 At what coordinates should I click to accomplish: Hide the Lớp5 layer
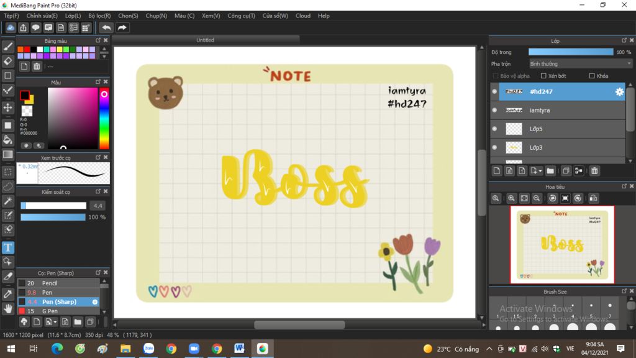(x=494, y=129)
